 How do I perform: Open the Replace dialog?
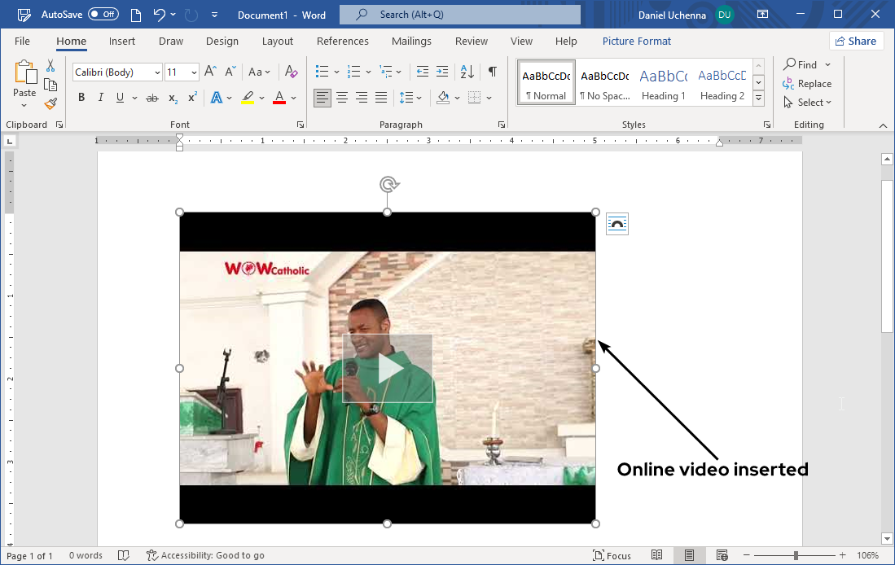tap(814, 83)
